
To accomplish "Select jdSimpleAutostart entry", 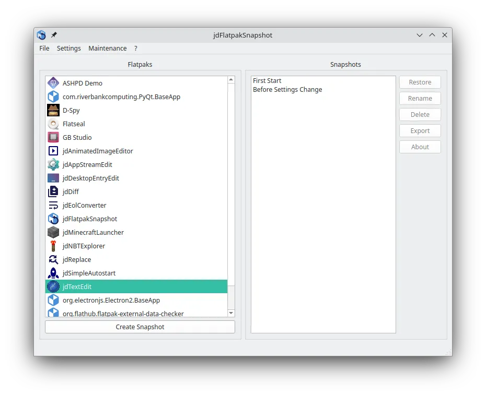I will pos(136,273).
